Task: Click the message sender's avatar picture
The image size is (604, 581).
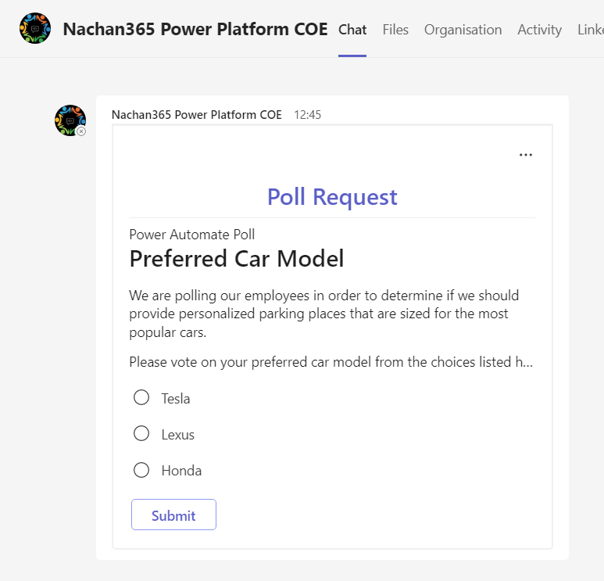Action: pyautogui.click(x=70, y=120)
